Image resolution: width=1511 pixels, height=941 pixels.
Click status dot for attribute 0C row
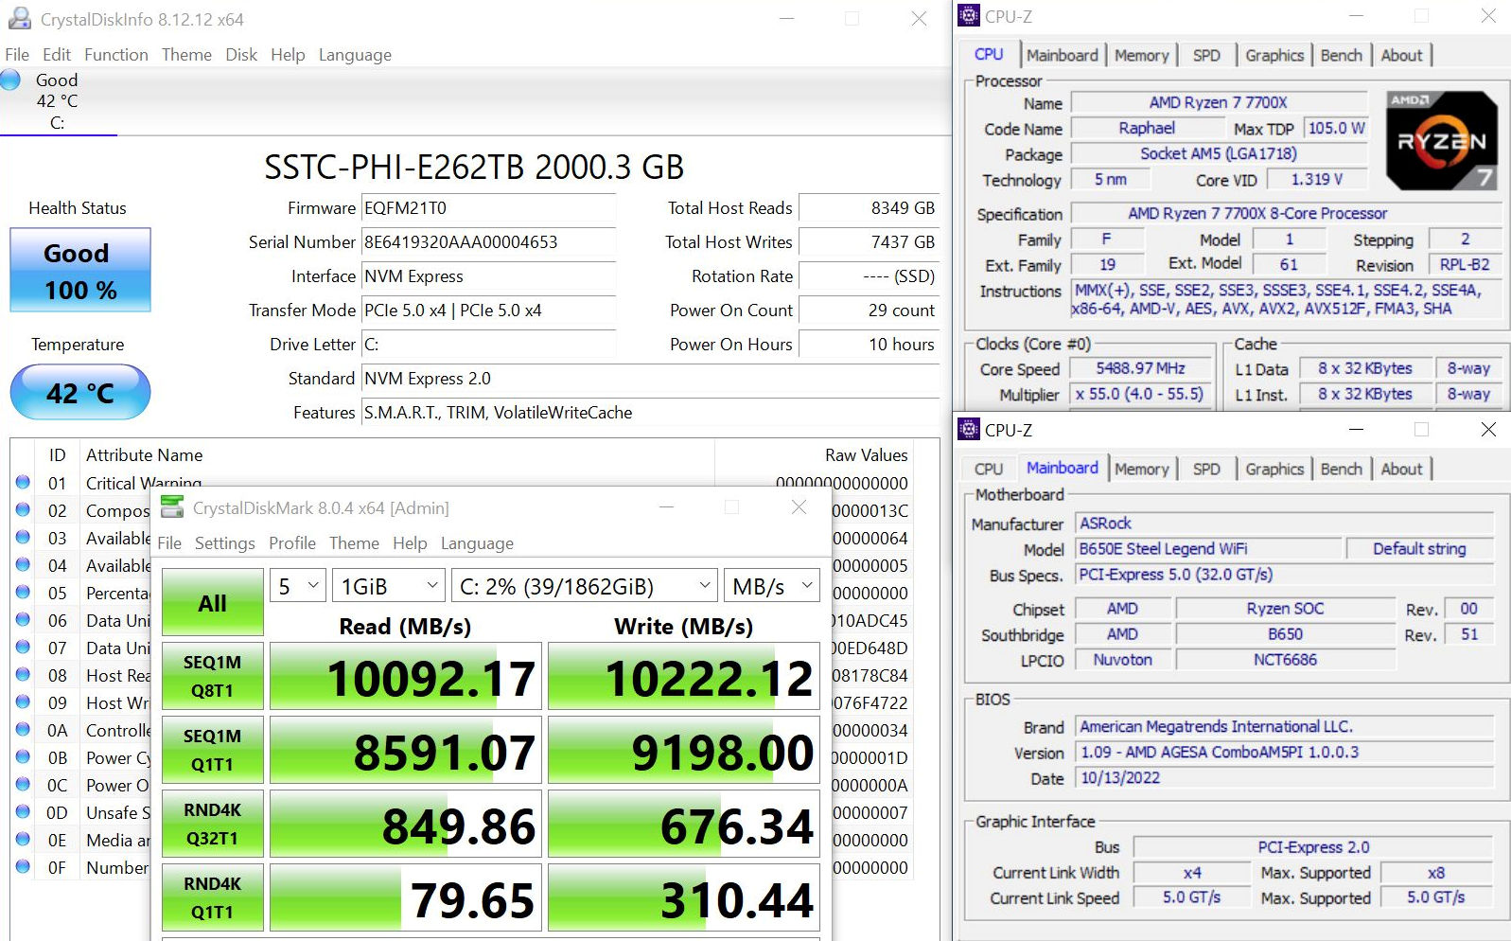click(x=23, y=785)
